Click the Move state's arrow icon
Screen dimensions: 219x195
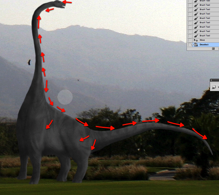(x=196, y=40)
